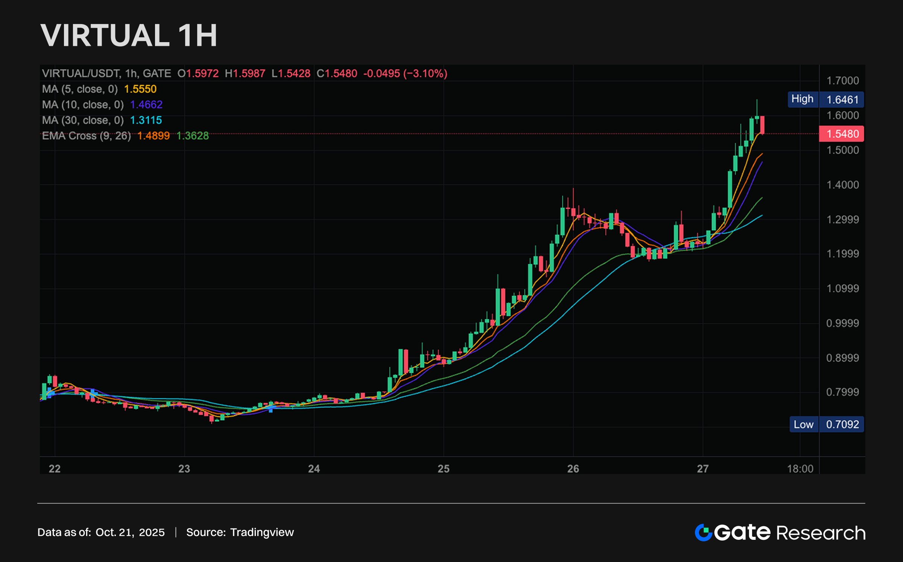
Task: Click the MA (30, close, 0) indicator legend
Action: (83, 120)
